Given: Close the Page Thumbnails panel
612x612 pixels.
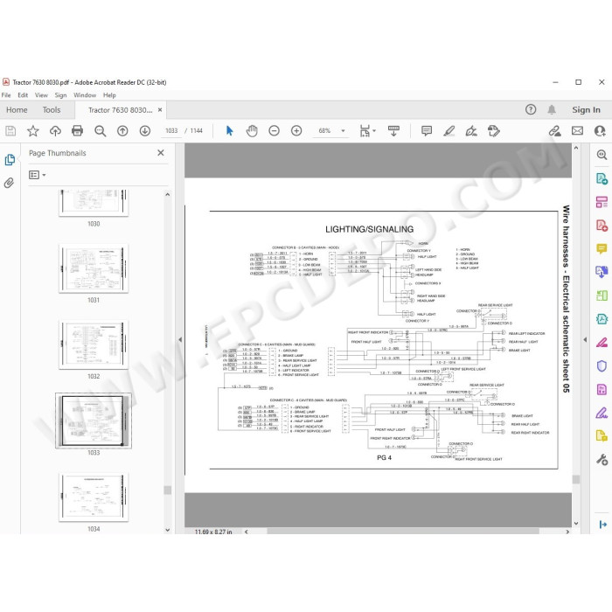Looking at the screenshot, I should click(x=160, y=153).
